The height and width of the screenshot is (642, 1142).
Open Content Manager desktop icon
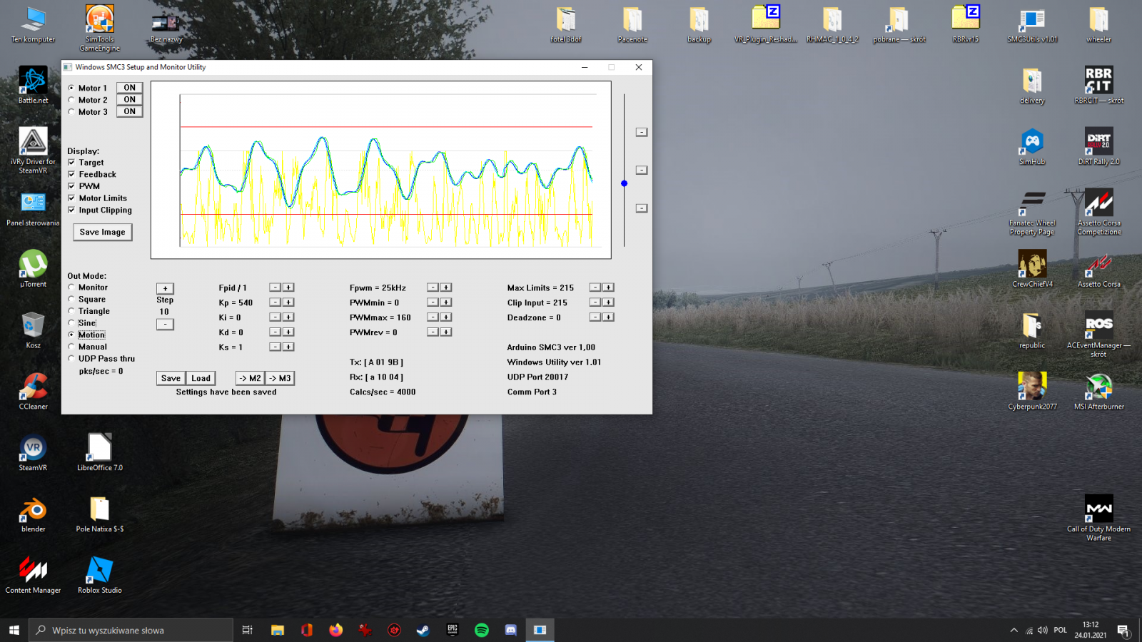[33, 571]
